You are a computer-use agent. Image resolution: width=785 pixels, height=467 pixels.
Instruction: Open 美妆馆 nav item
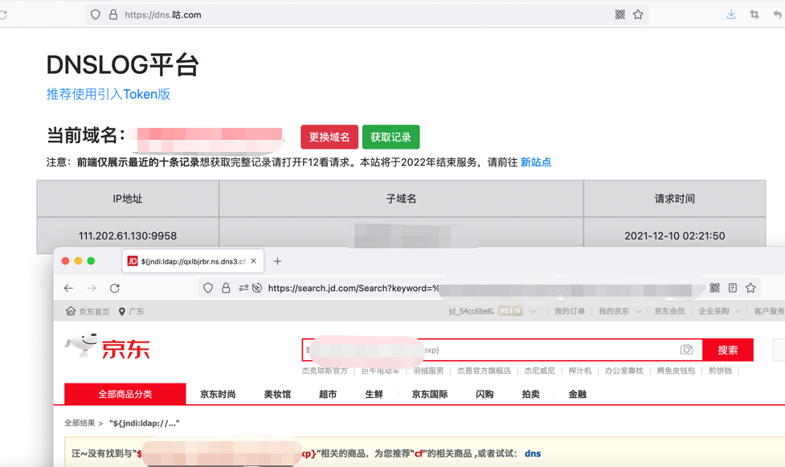pos(277,395)
